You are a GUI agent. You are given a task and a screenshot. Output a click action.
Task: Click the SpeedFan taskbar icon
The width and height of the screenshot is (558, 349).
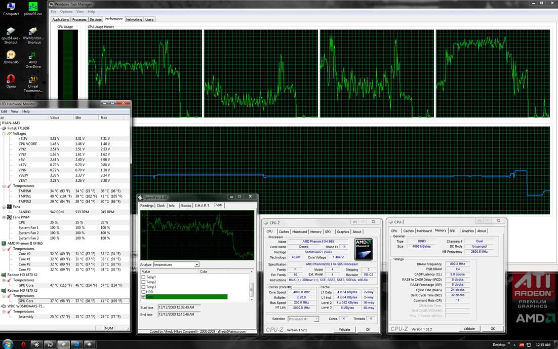pos(36,344)
